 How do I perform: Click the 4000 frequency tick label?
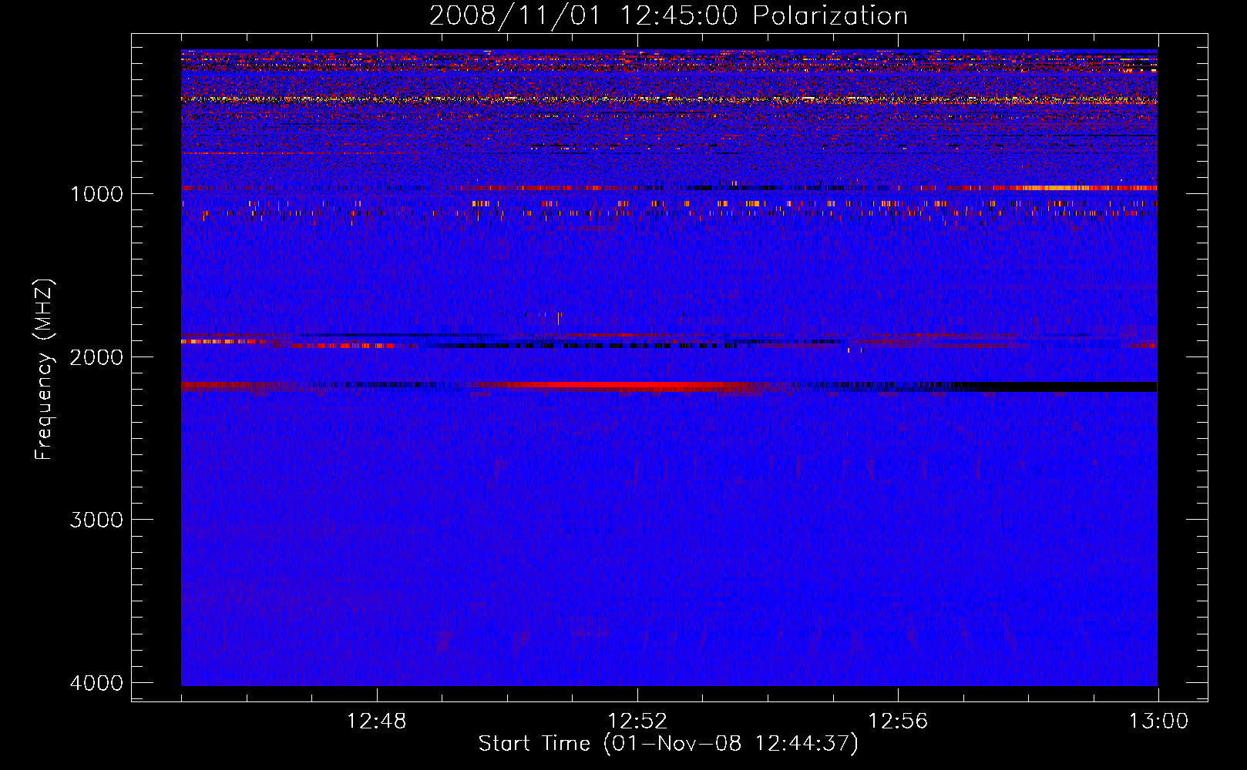coord(97,683)
